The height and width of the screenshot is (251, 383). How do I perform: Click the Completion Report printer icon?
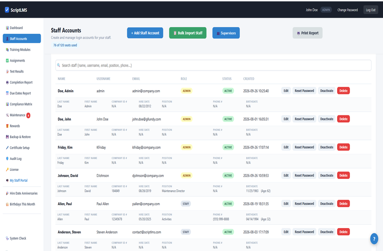pos(7,82)
